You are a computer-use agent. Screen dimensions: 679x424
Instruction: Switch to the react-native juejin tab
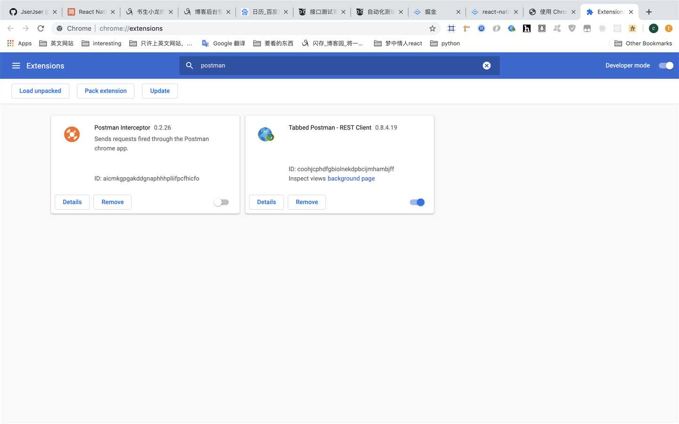[x=494, y=12]
